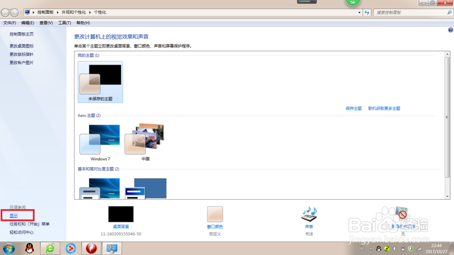Image resolution: width=454 pixels, height=255 pixels.
Task: Select the high contrast blue theme thumbnail
Action: (x=146, y=188)
